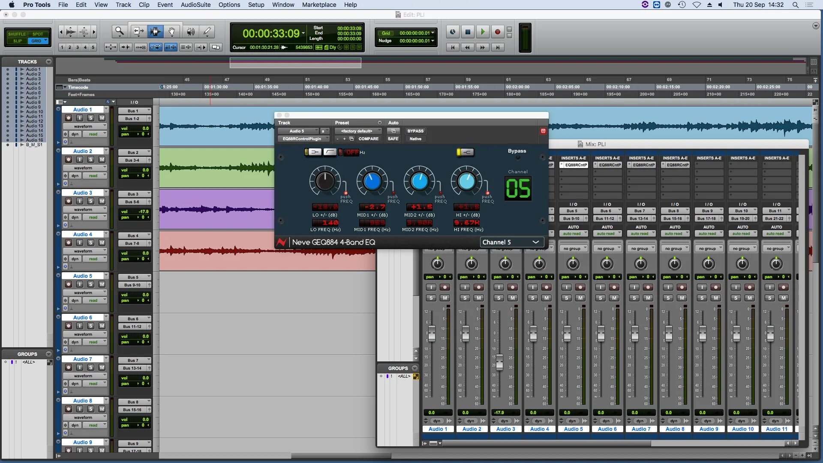
Task: Select the Zoomer tool
Action: (x=120, y=31)
